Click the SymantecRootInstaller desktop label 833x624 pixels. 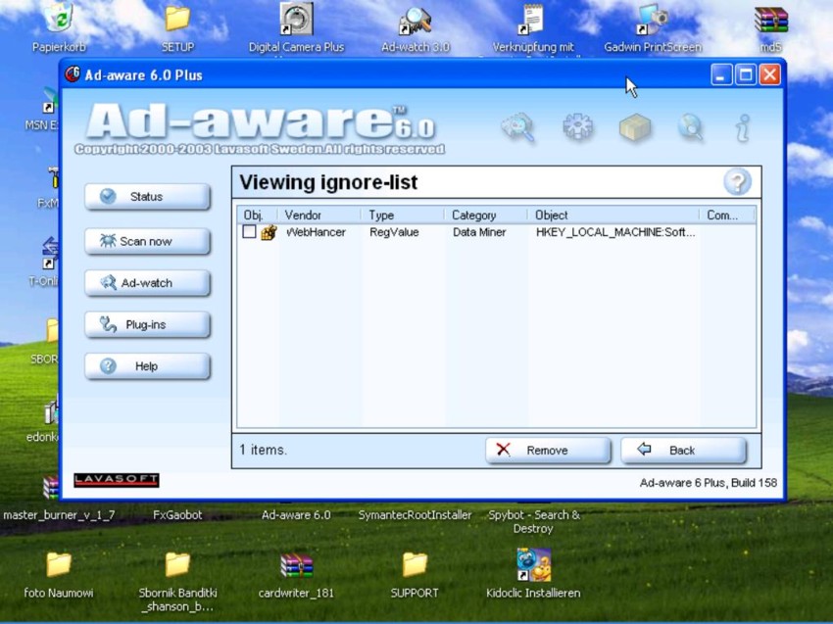click(x=415, y=514)
